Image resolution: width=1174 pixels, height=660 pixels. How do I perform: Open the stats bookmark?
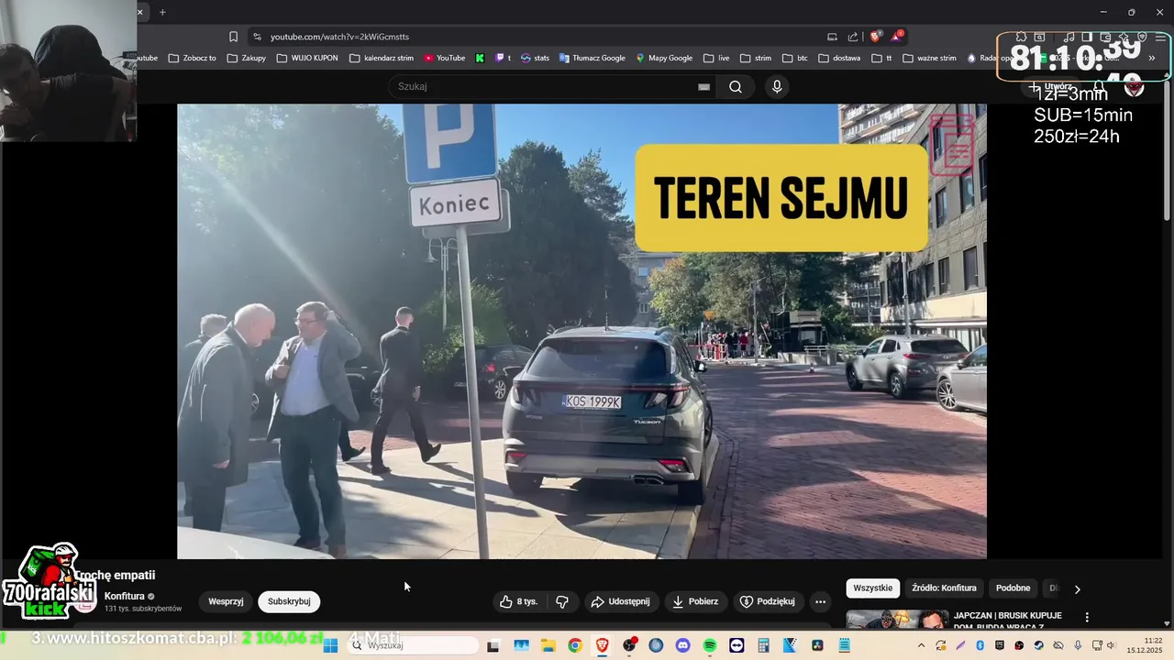point(535,58)
